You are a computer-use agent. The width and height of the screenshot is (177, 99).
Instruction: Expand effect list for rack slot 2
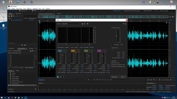(x=34, y=57)
